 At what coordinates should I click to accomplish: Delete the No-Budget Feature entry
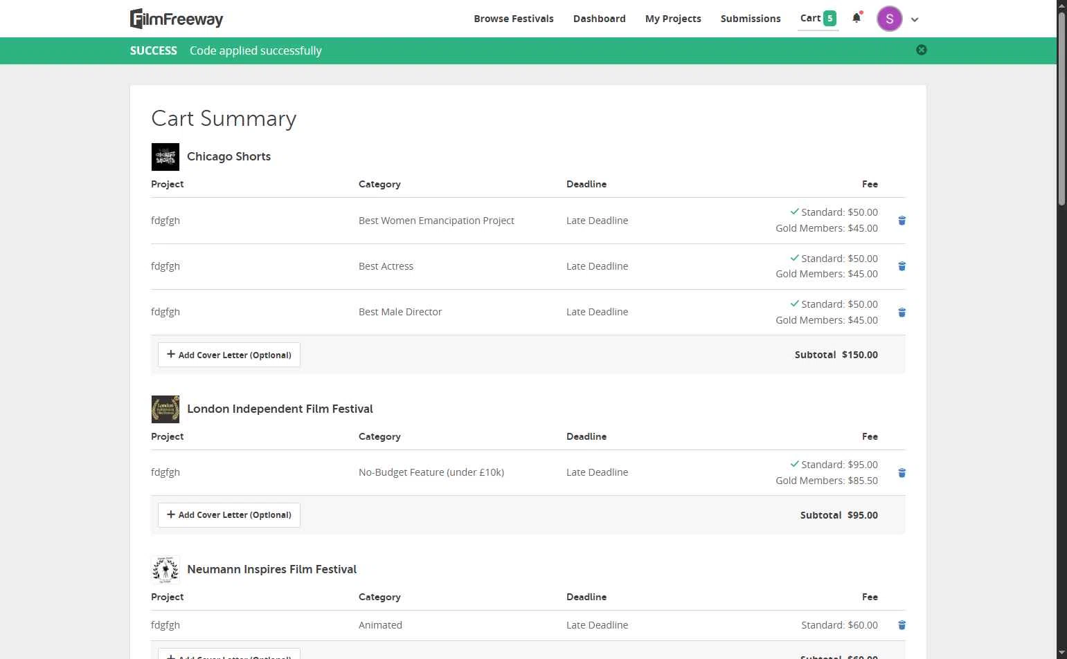tap(902, 473)
